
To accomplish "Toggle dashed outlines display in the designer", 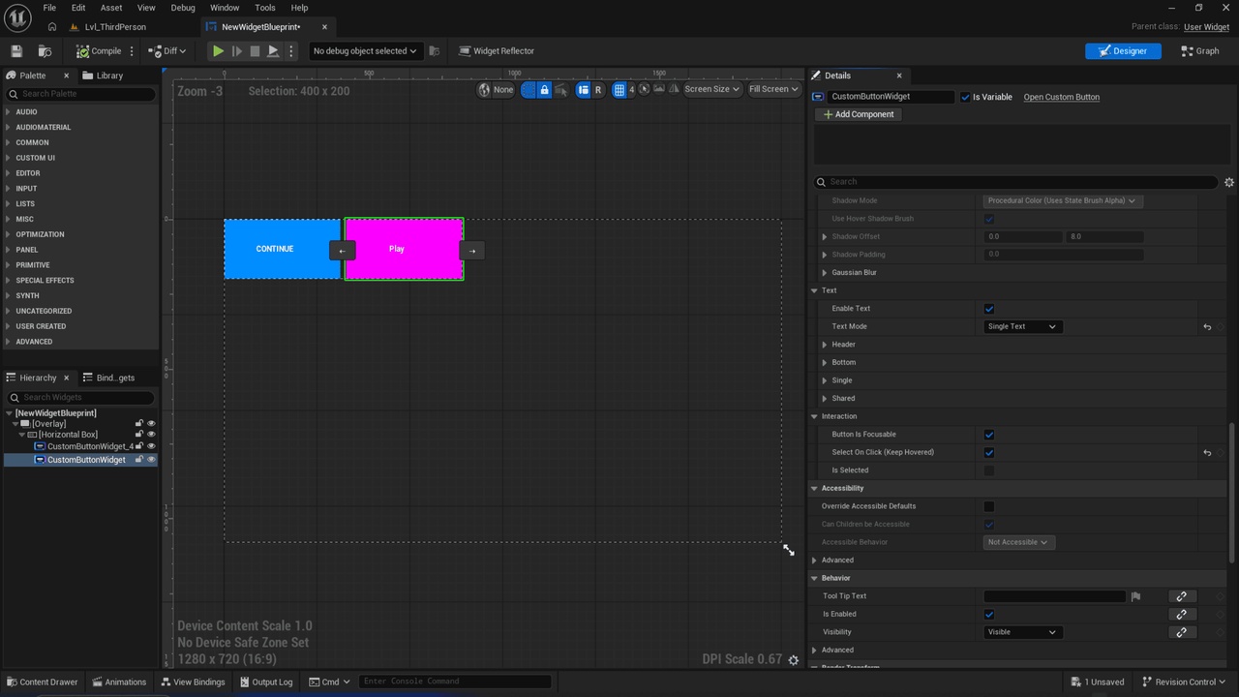I will pyautogui.click(x=528, y=89).
